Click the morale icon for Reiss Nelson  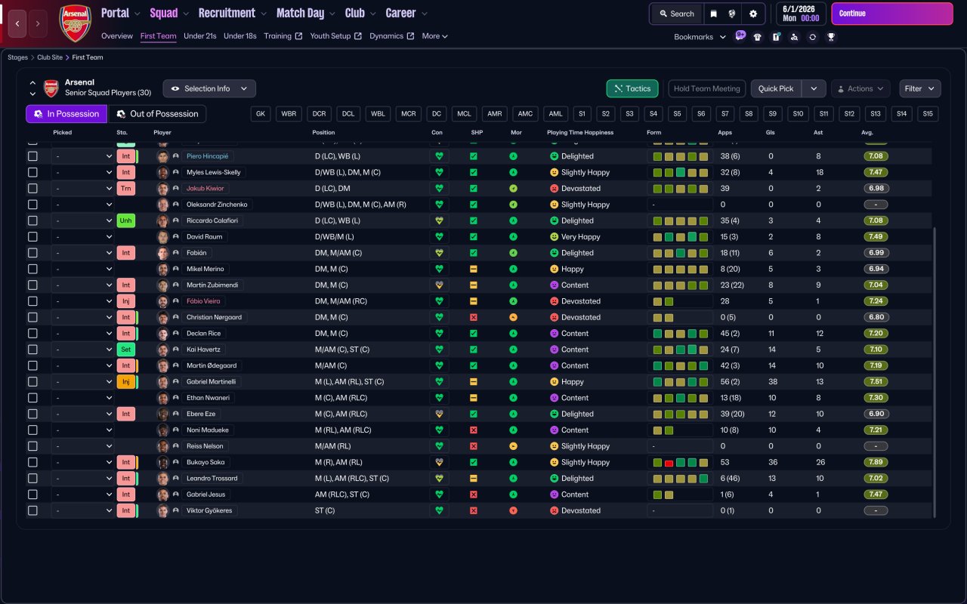point(514,446)
